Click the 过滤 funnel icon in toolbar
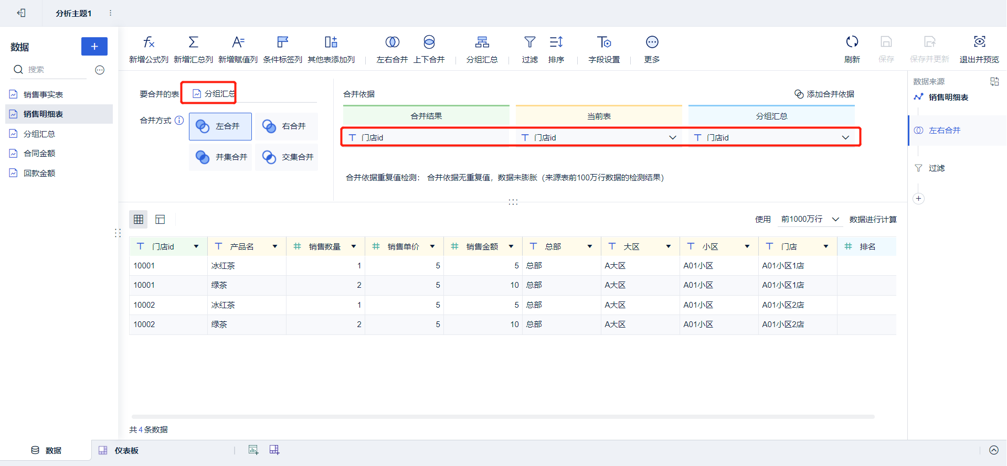 click(x=530, y=42)
